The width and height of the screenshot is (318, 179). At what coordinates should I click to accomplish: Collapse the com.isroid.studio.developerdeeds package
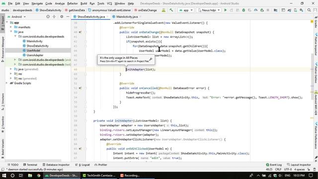(15, 36)
